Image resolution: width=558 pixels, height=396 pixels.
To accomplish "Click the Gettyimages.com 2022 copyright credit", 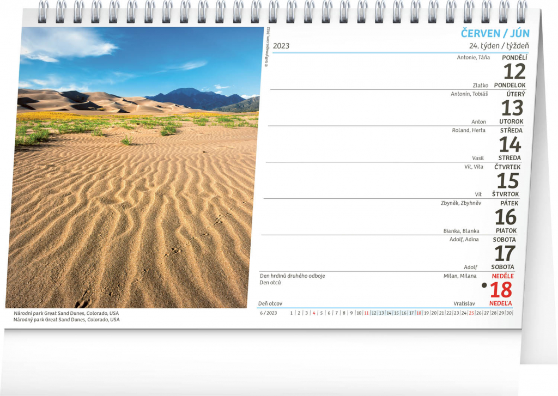I will pyautogui.click(x=267, y=47).
